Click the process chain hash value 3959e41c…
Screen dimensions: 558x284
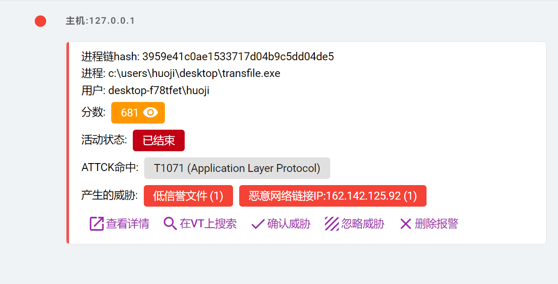tap(238, 56)
